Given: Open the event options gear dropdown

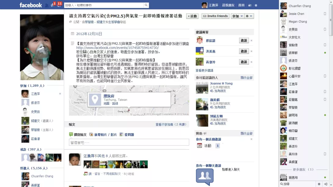Looking at the screenshot, I should coord(249,16).
